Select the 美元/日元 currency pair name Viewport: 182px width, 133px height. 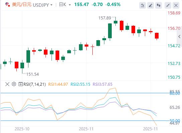pyautogui.click(x=22, y=5)
